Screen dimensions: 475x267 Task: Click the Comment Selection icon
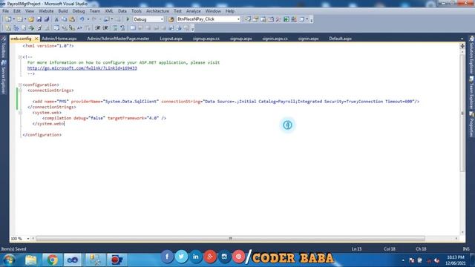[x=115, y=28]
